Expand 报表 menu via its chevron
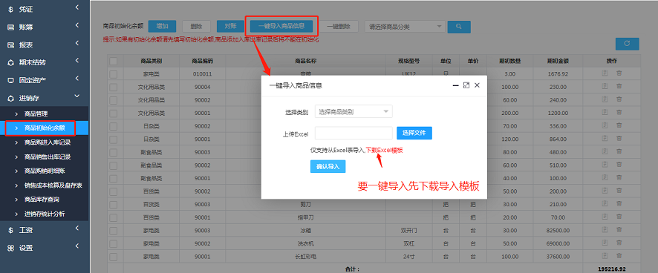 76,43
